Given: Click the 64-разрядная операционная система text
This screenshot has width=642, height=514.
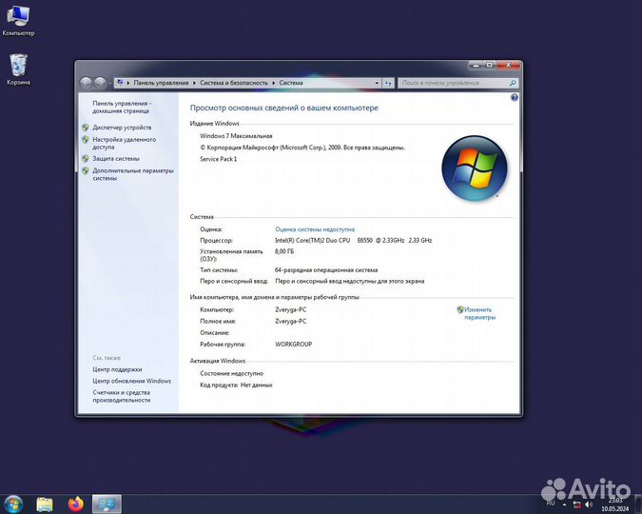Looking at the screenshot, I should point(326,270).
